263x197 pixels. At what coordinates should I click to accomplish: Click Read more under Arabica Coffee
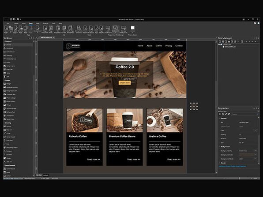point(174,159)
